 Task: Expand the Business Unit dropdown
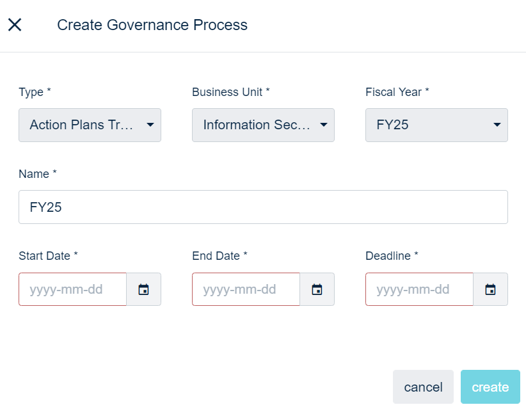click(263, 125)
